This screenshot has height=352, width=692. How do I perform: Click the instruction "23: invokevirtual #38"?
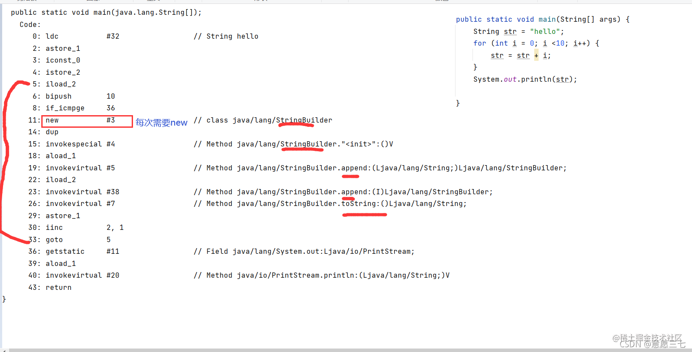(74, 192)
